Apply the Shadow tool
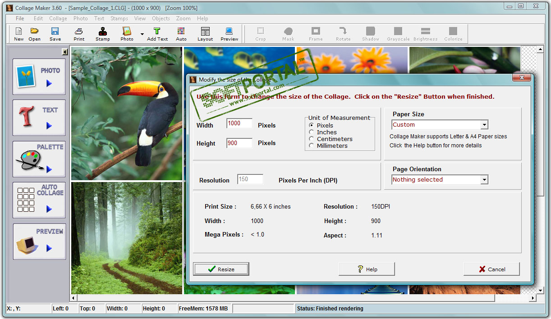Viewport: 551px width, 319px height. [x=371, y=34]
